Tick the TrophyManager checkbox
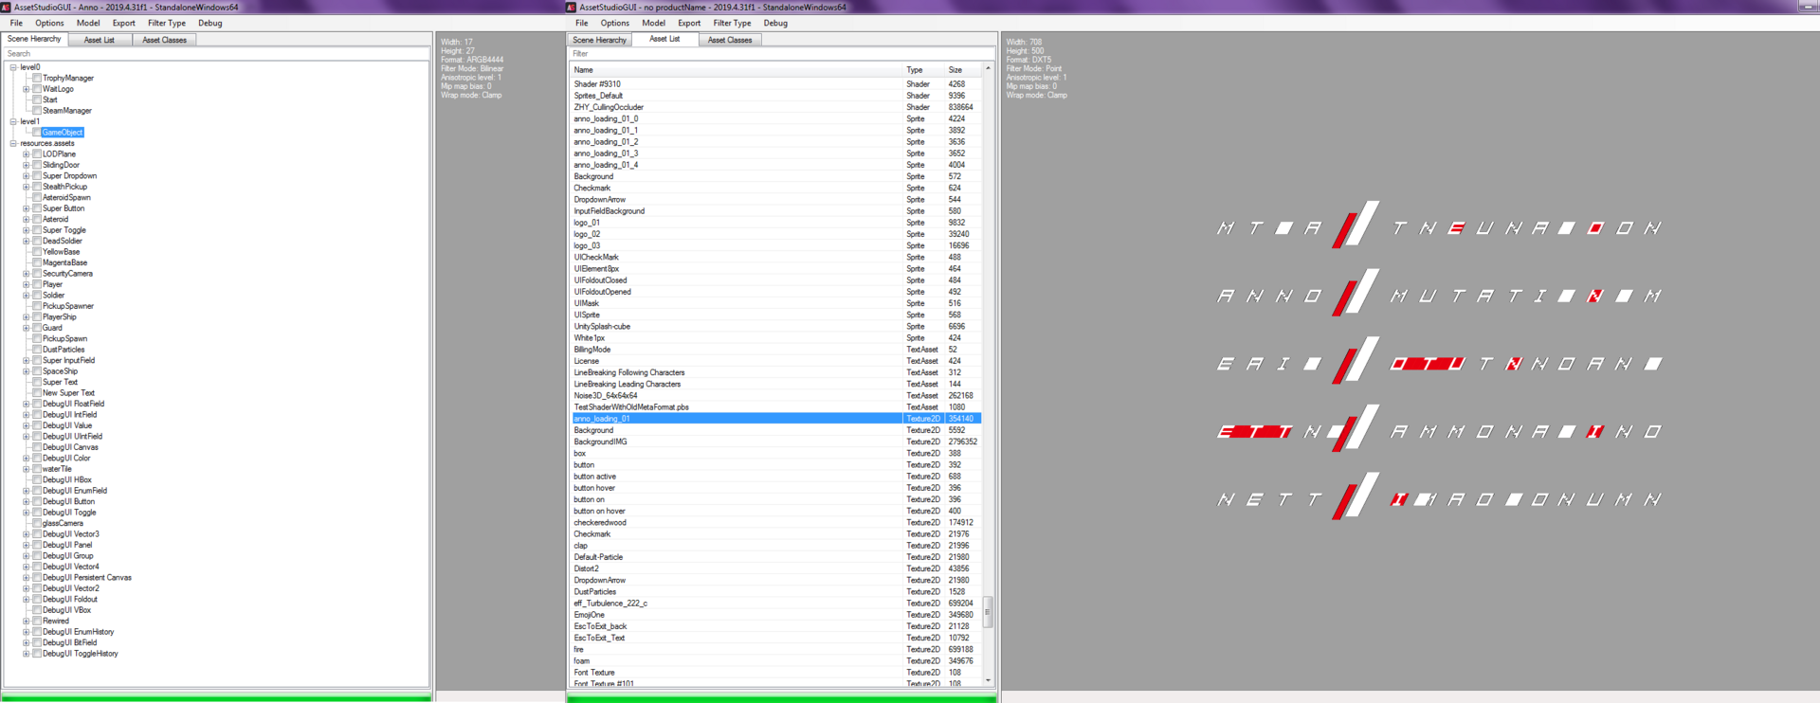 pos(37,78)
